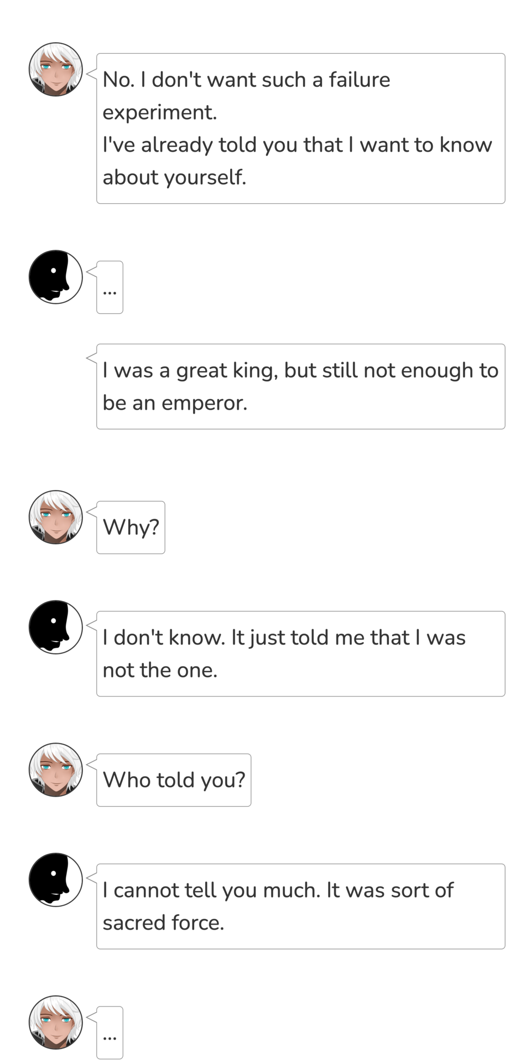Image resolution: width=520 pixels, height=1063 pixels.
Task: Click the "Why?" speech bubble
Action: click(131, 527)
